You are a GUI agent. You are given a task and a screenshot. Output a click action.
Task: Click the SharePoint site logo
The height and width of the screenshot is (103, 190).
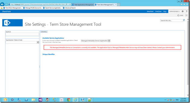[12, 23]
